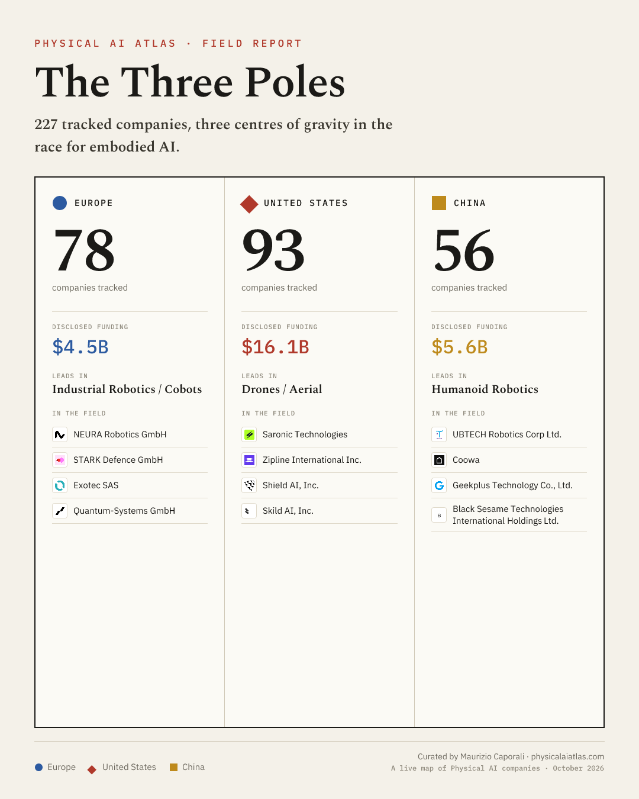This screenshot has width=639, height=799.
Task: Click the Geekplus Technology logo icon
Action: tap(439, 485)
